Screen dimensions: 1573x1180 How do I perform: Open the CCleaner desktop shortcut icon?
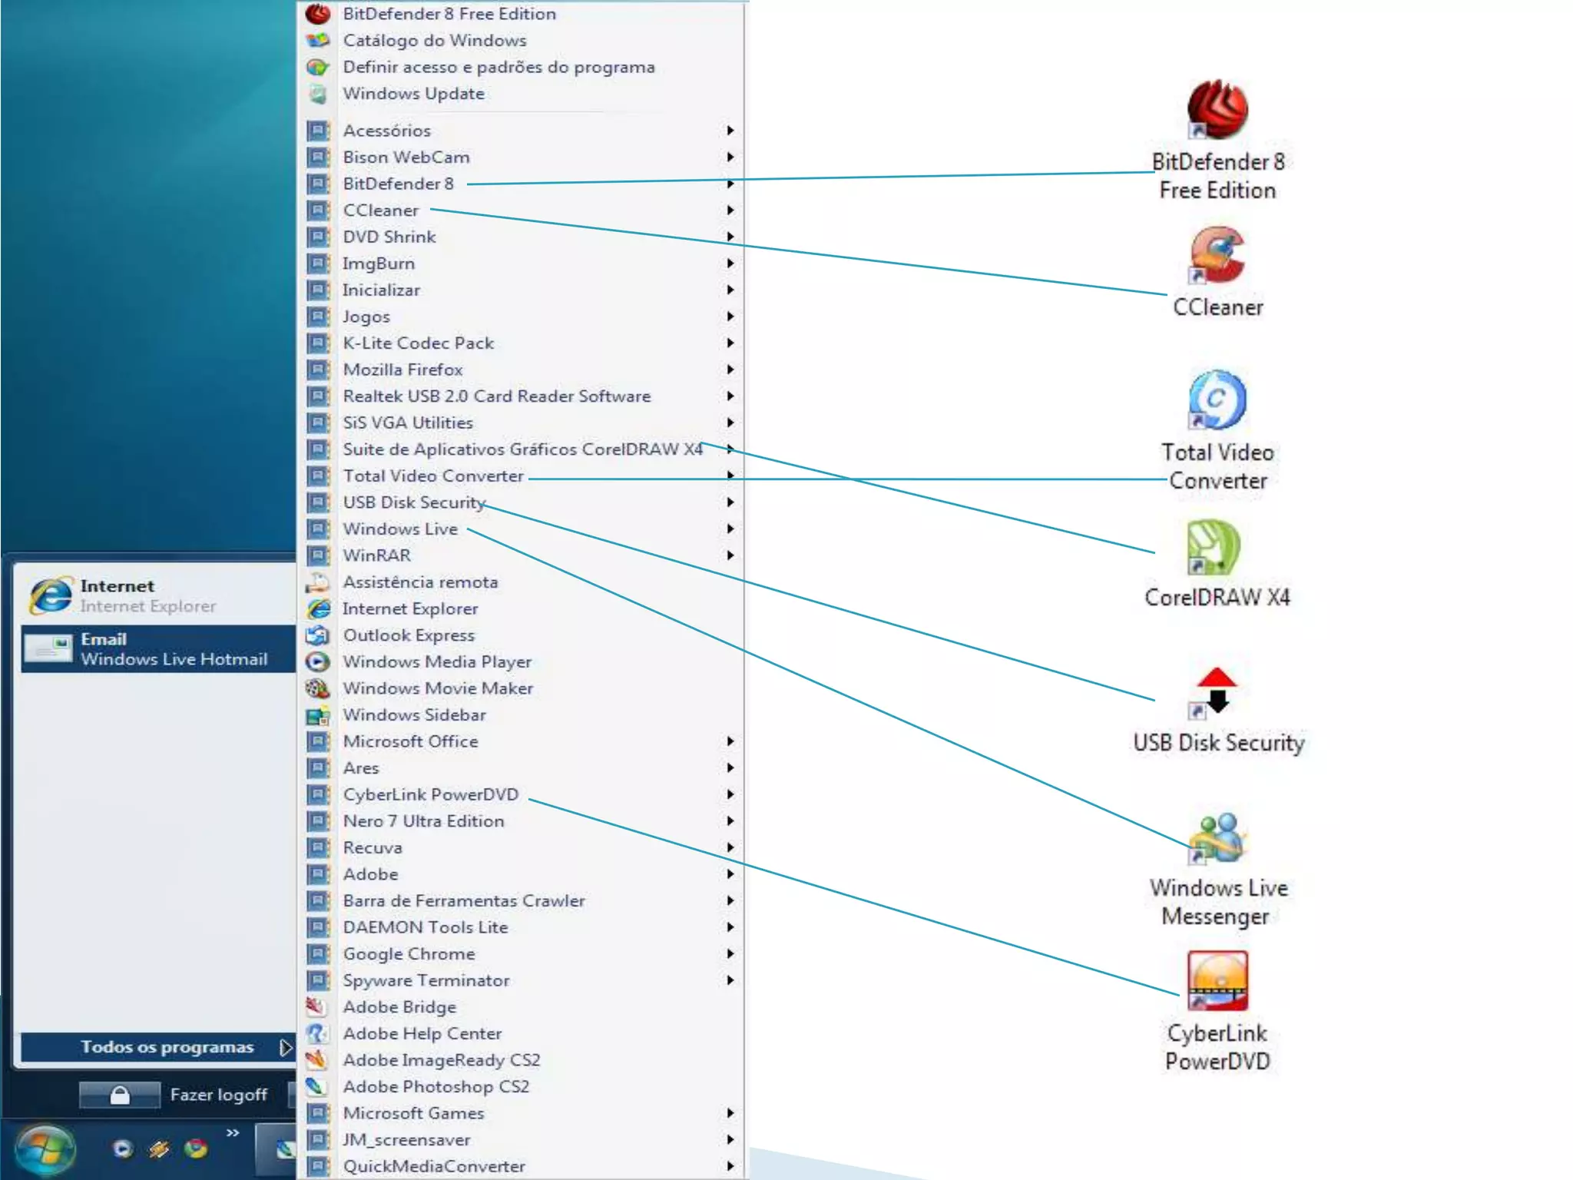[x=1217, y=256]
